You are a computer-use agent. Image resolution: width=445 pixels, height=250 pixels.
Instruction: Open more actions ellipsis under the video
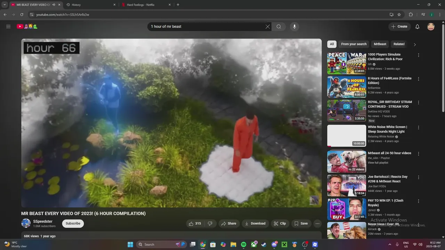pos(317,224)
